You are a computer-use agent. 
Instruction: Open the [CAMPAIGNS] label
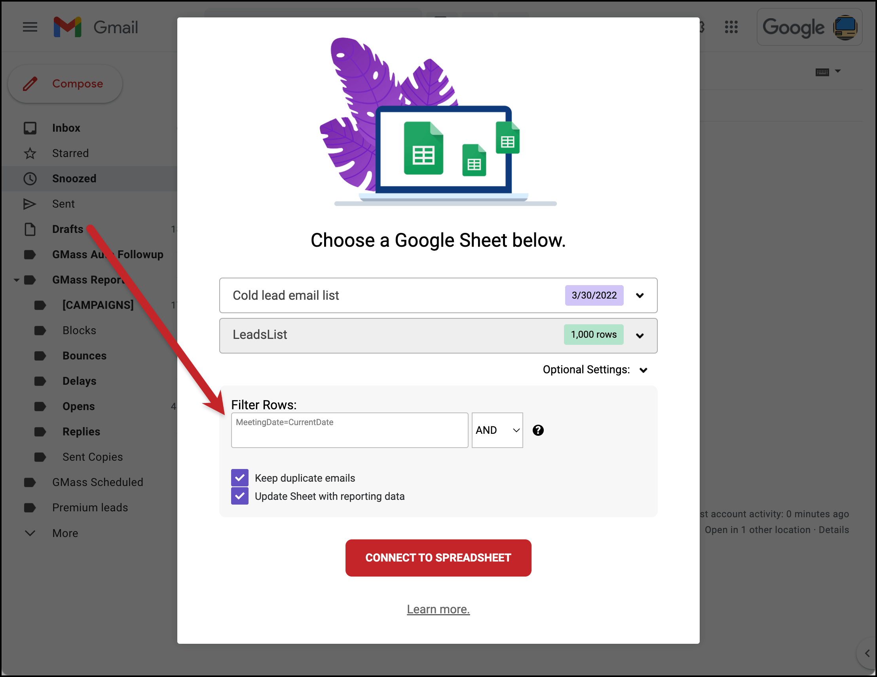coord(98,305)
